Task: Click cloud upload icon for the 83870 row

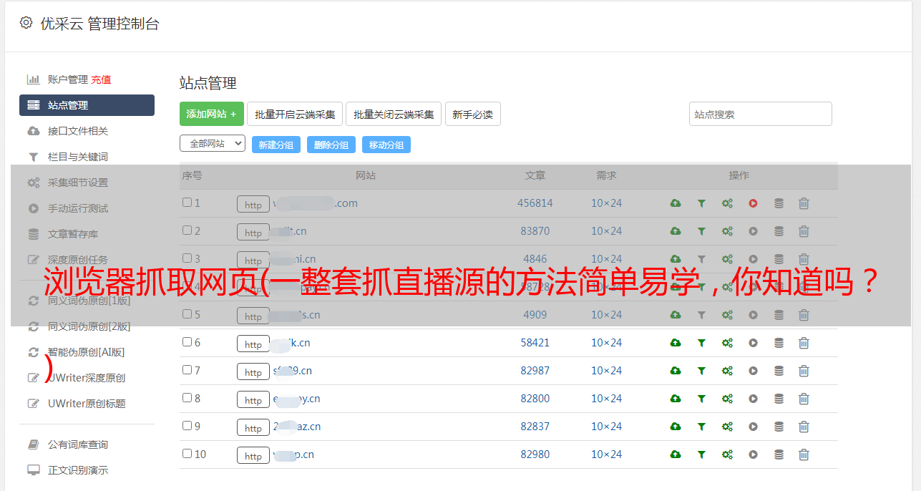Action: coord(676,231)
